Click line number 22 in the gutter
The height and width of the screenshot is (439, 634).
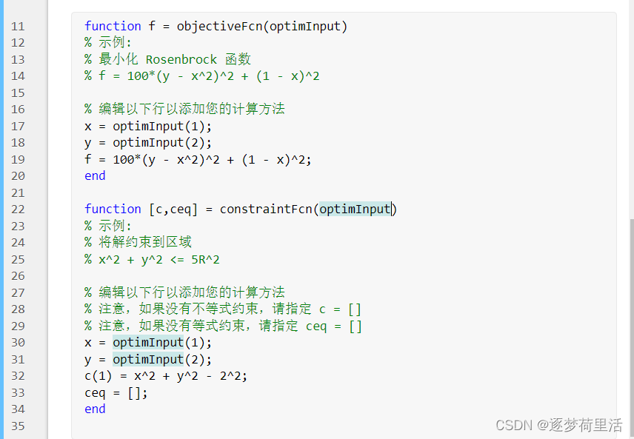coord(18,210)
